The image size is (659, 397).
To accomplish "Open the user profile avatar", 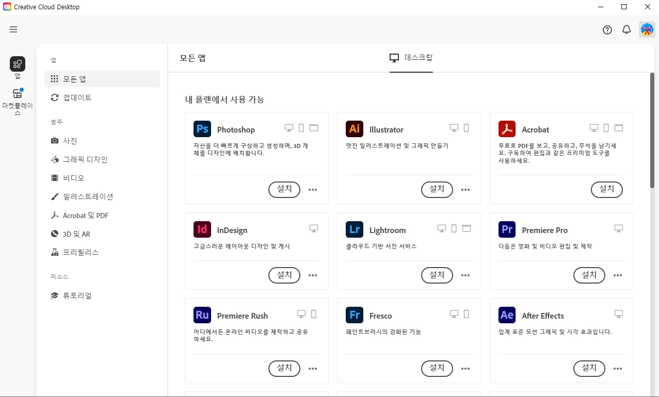I will click(647, 29).
